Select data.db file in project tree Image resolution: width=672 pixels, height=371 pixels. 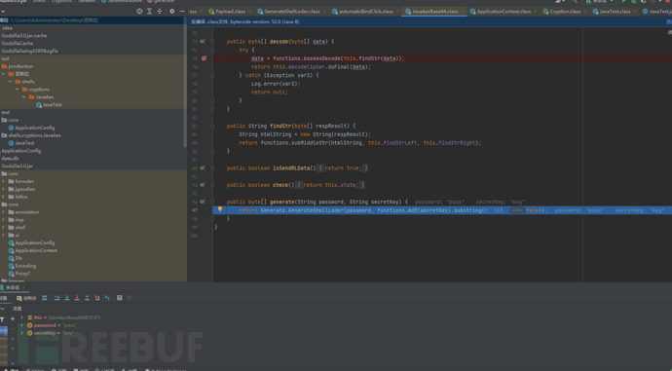click(10, 159)
